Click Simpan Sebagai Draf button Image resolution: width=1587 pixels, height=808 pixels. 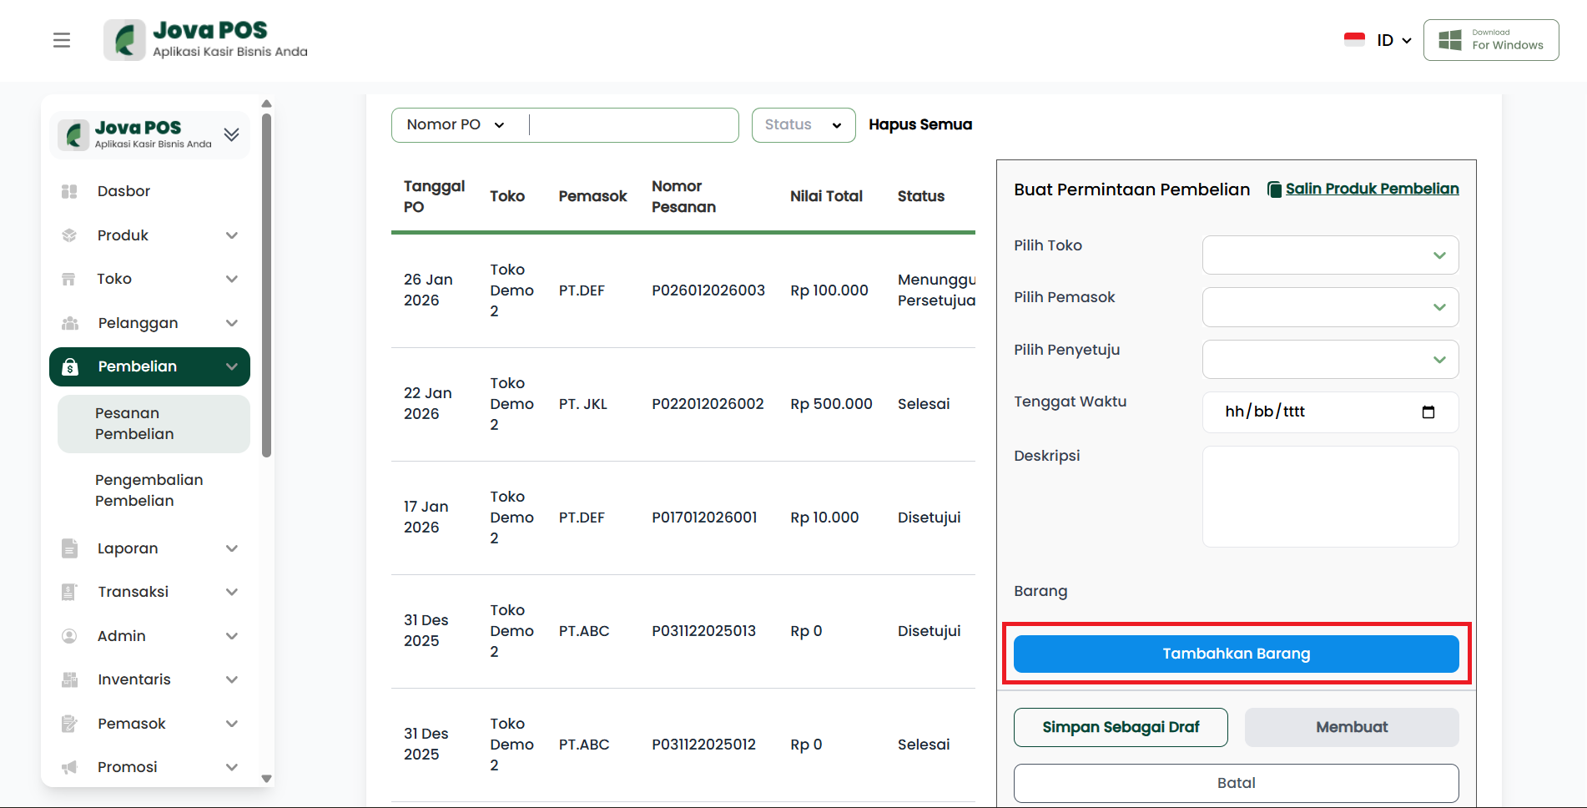1120,727
